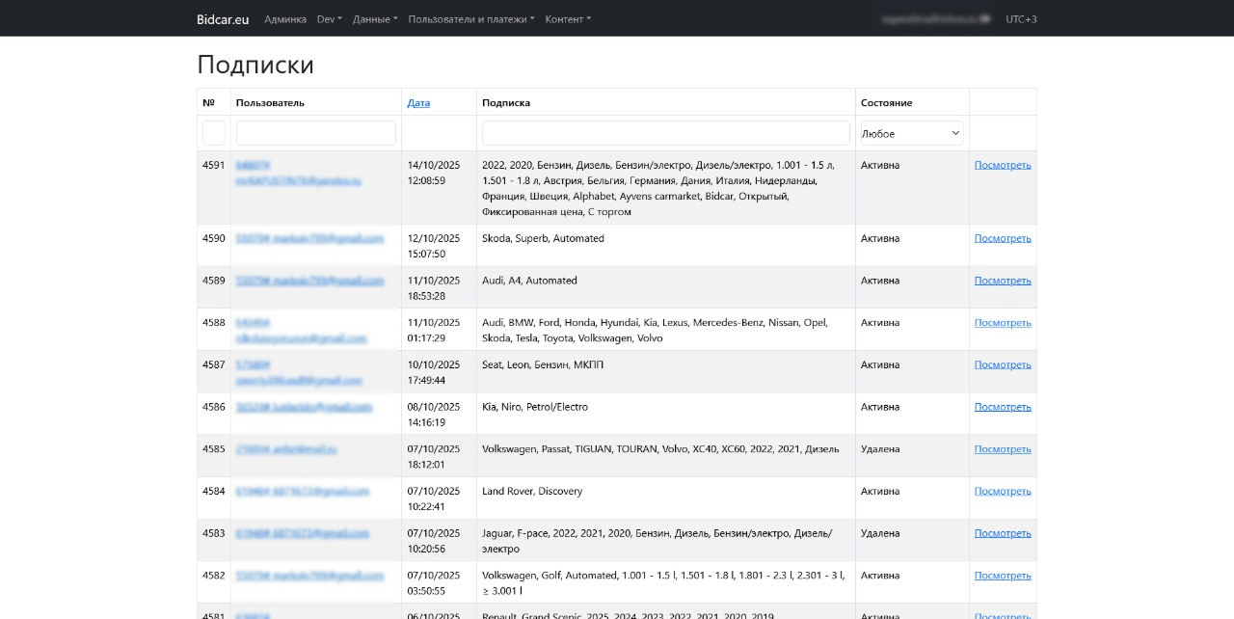View the Seat Leon subscription details
Screen dimensions: 1234x619
pyautogui.click(x=1003, y=364)
